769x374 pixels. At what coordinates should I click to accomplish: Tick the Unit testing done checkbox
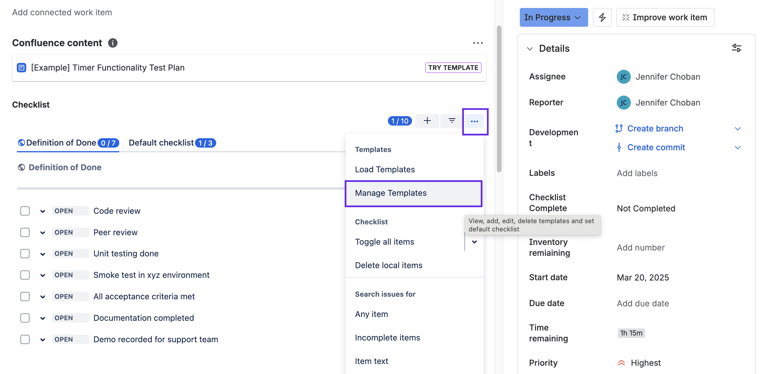tap(25, 253)
